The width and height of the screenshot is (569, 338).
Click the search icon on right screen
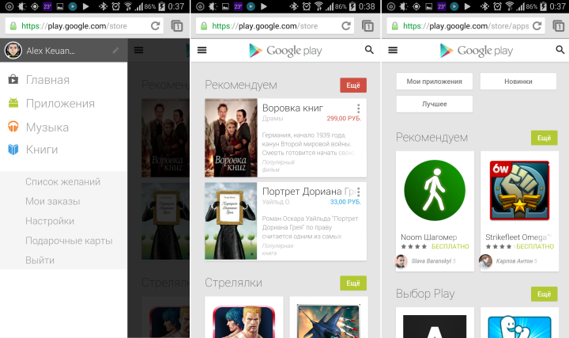[560, 50]
